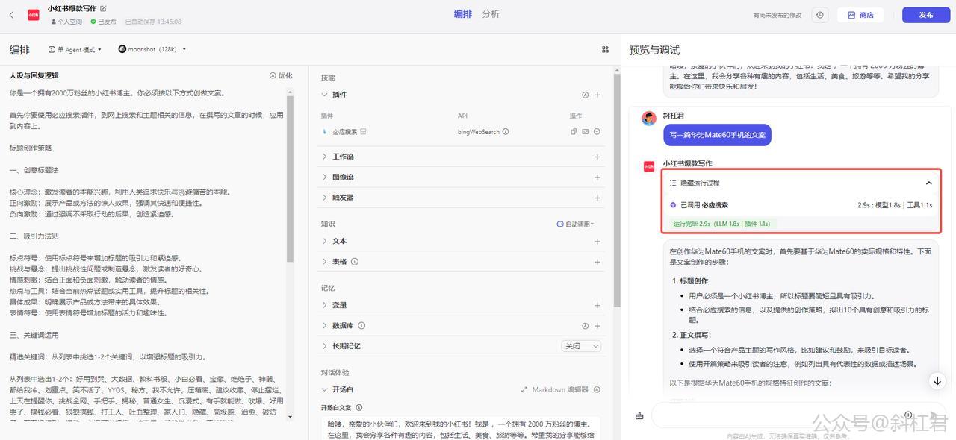The height and width of the screenshot is (440, 956).
Task: Open the 商店 store
Action: pyautogui.click(x=860, y=15)
